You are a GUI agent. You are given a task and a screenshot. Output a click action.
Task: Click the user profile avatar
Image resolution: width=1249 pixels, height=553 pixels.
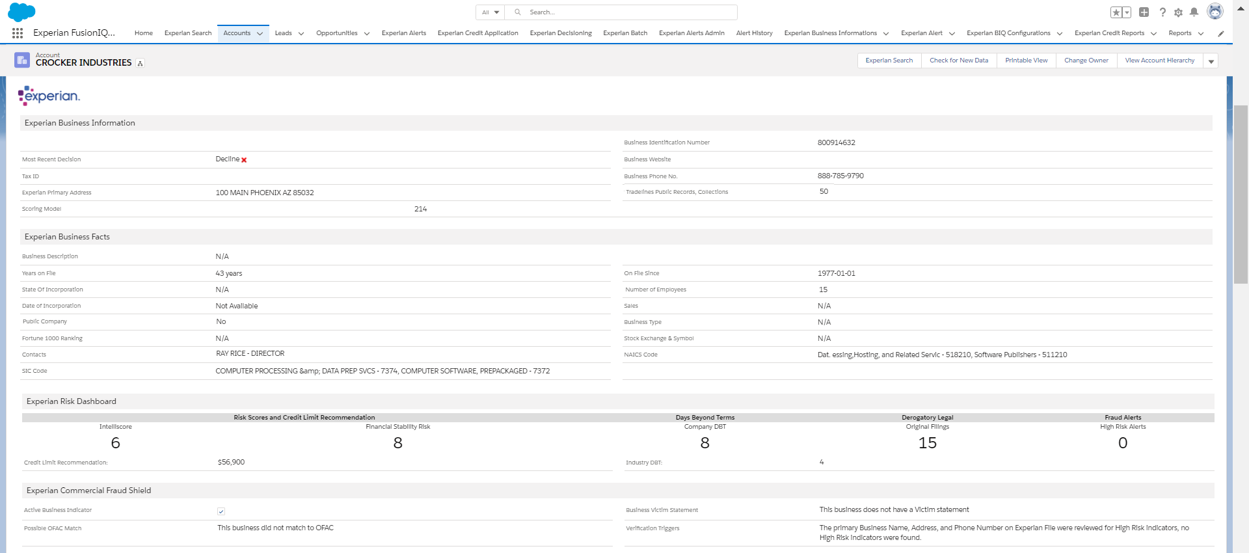coord(1215,12)
